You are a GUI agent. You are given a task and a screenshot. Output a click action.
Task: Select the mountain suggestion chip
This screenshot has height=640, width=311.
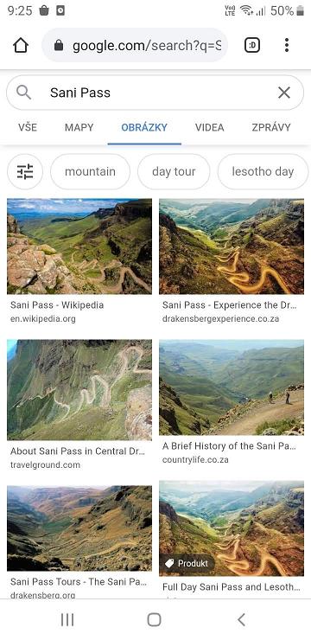point(90,172)
